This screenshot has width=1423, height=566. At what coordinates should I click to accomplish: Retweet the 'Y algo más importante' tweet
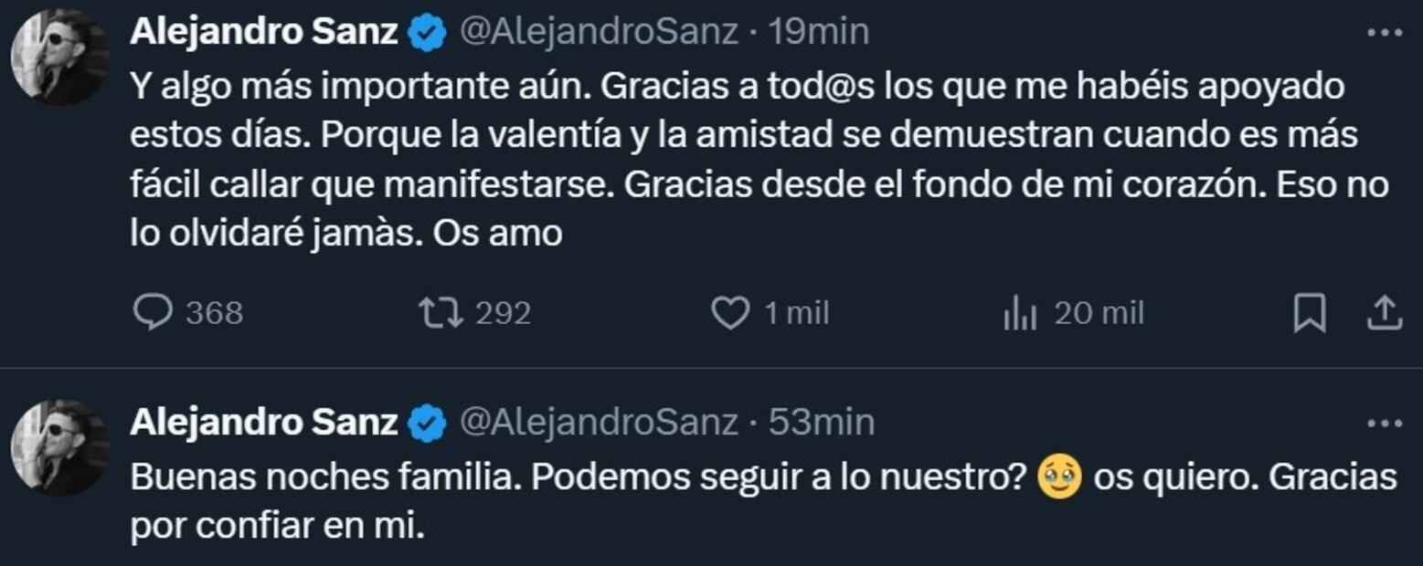(439, 314)
